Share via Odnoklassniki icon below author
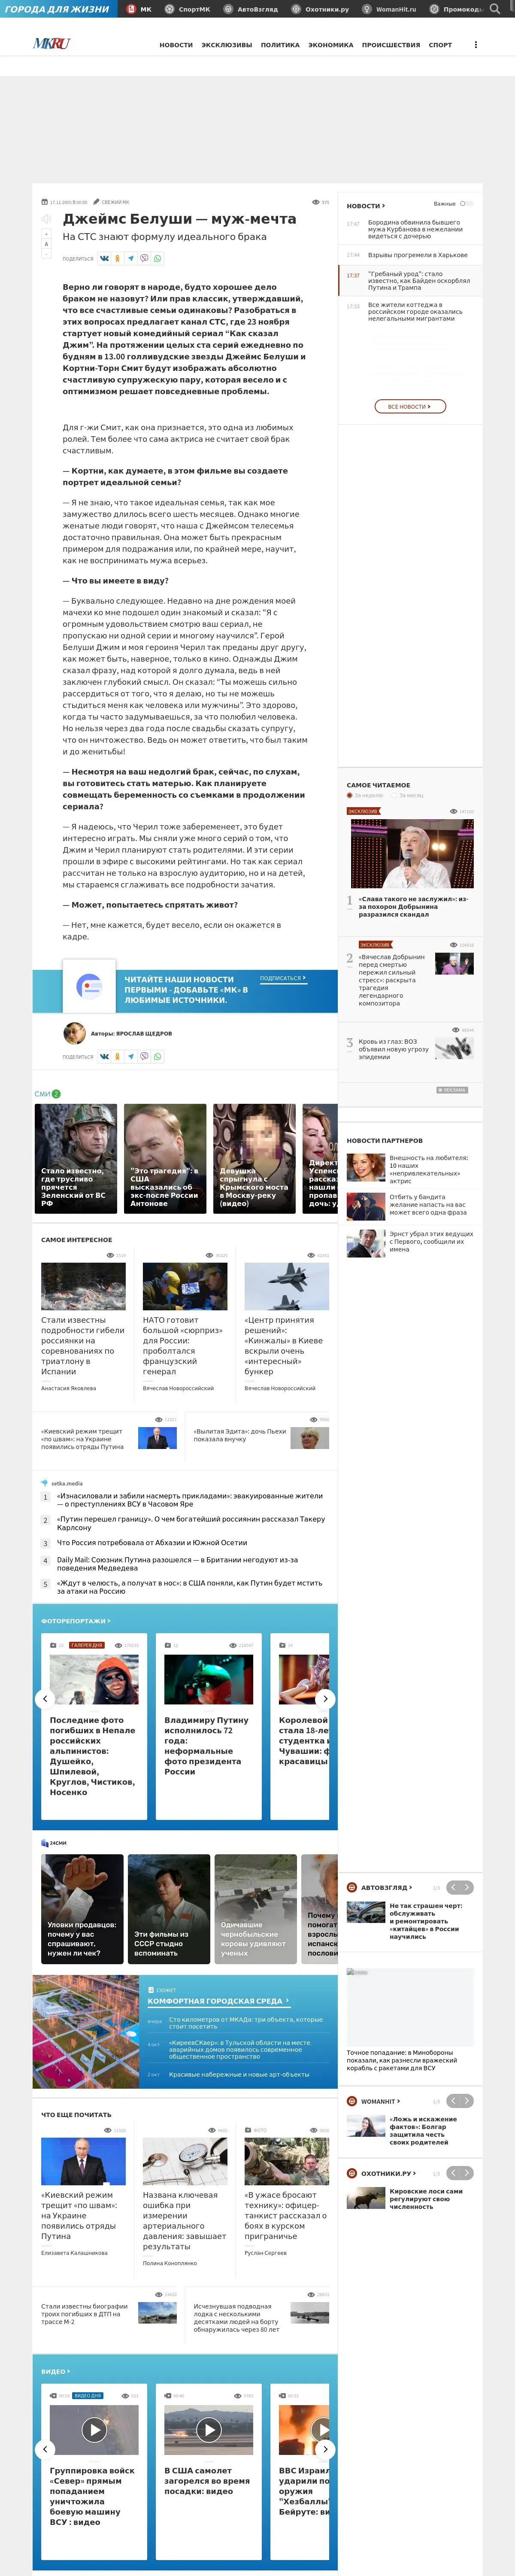 coord(117,1056)
